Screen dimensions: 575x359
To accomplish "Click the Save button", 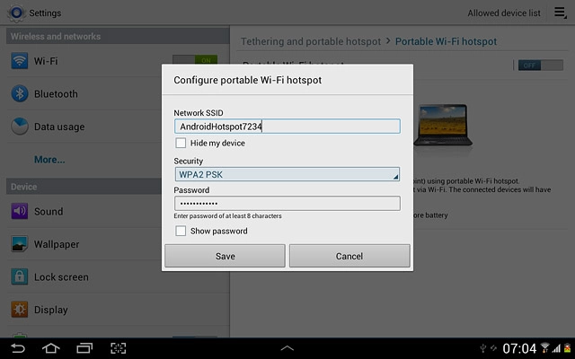I will pos(225,256).
